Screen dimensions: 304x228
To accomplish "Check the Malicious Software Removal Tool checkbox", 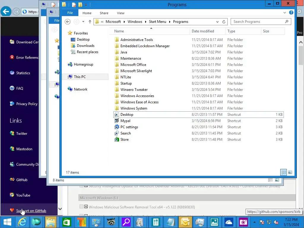I will tap(81, 207).
